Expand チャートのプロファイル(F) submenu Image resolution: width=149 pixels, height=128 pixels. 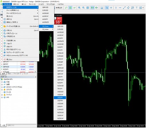coord(21,13)
